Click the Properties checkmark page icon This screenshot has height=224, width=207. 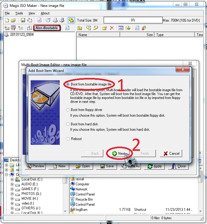point(39,20)
